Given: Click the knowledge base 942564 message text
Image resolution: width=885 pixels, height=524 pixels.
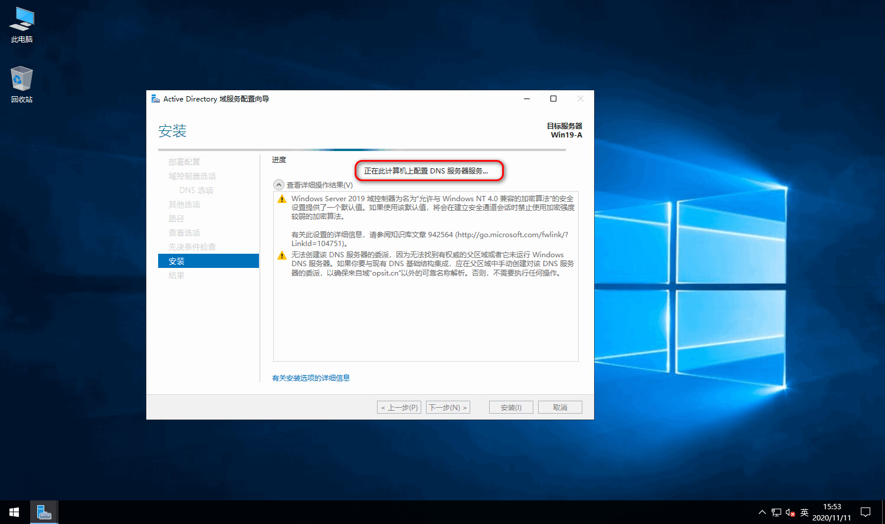Looking at the screenshot, I should click(x=430, y=239).
